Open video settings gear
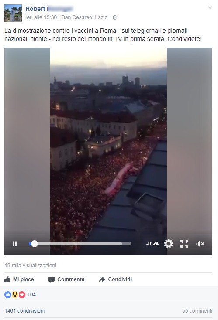Image resolution: width=218 pixels, height=320 pixels. pos(169,244)
